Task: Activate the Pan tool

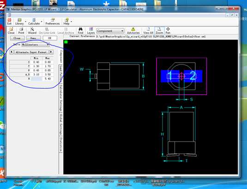Action: (x=168, y=31)
